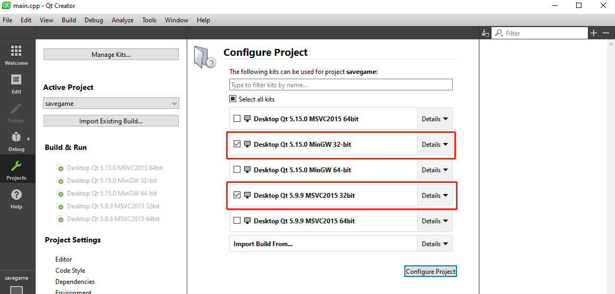The image size is (615, 294).
Task: Click the kit name filter input field
Action: point(341,85)
